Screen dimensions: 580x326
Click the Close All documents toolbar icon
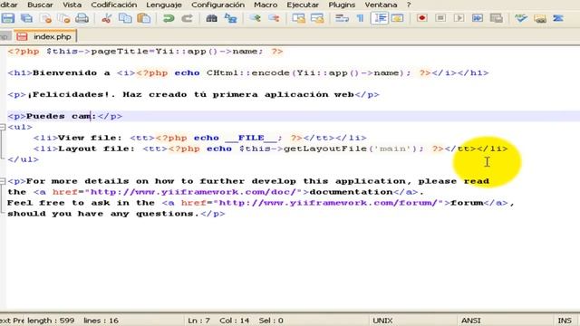tap(64, 18)
